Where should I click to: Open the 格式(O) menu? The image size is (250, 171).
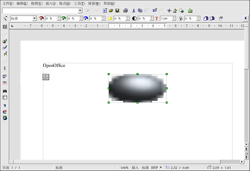click(65, 3)
